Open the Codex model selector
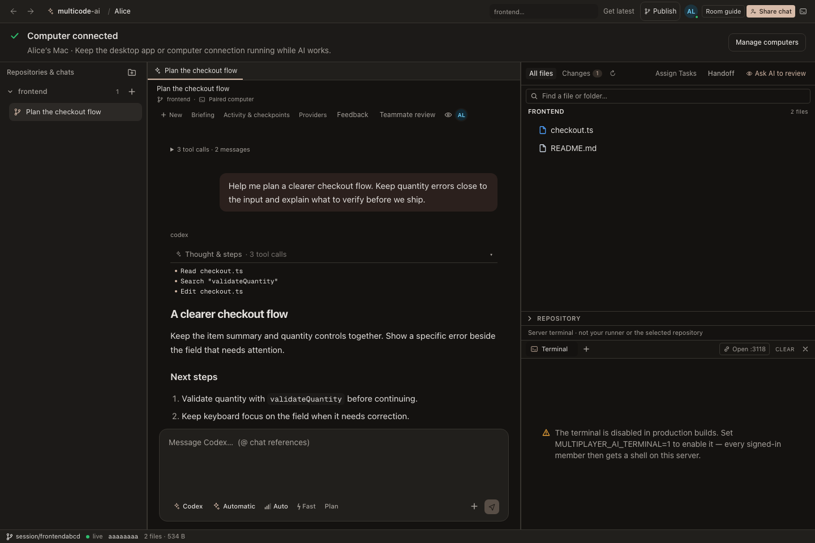815x543 pixels. (188, 506)
